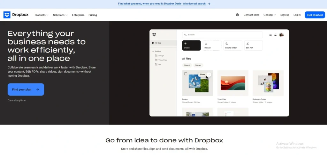327x156 pixels.
Task: Select the Starred filter tab
Action: click(x=198, y=65)
